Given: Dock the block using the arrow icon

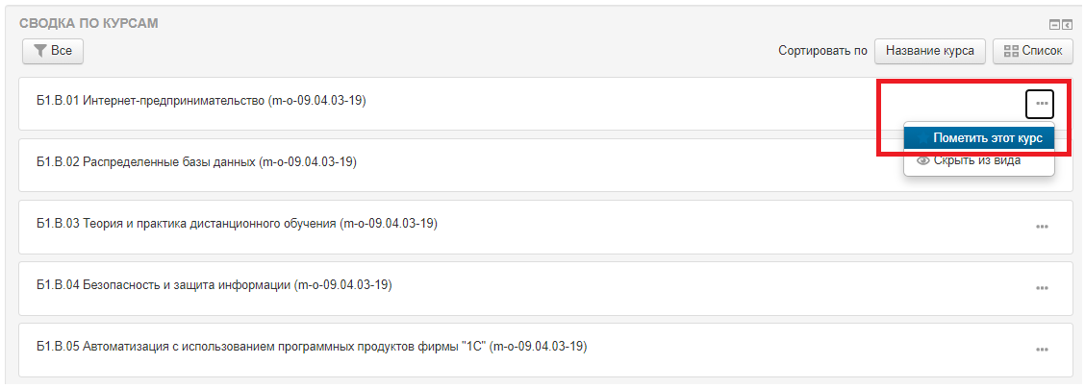Looking at the screenshot, I should 1067,25.
